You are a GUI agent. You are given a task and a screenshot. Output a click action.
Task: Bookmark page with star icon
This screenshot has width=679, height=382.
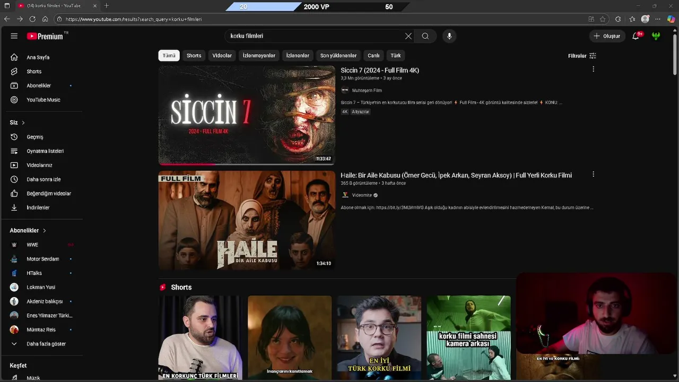tap(603, 19)
